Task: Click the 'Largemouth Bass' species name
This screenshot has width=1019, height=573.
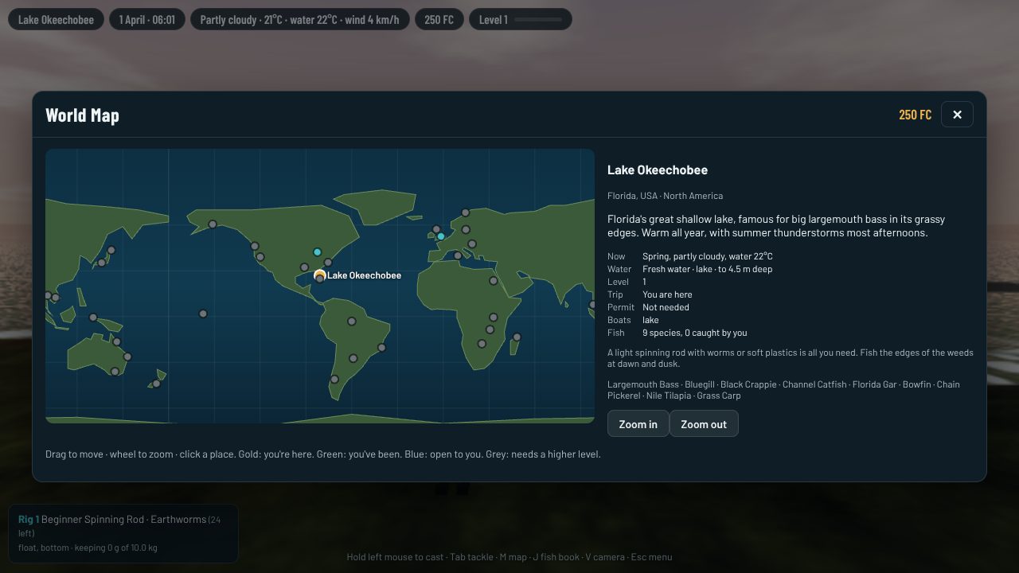Action: (643, 384)
